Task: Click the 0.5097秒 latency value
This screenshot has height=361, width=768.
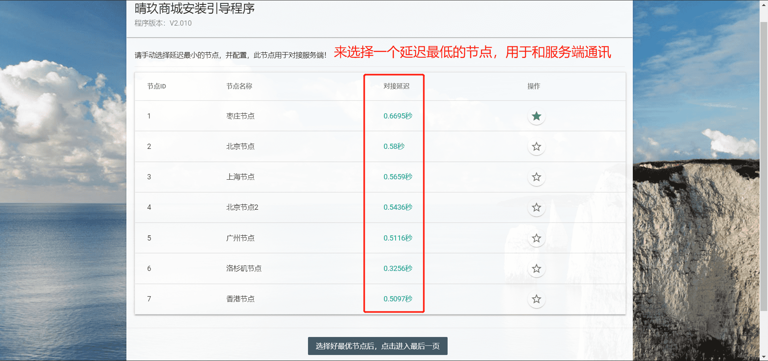Action: click(398, 299)
